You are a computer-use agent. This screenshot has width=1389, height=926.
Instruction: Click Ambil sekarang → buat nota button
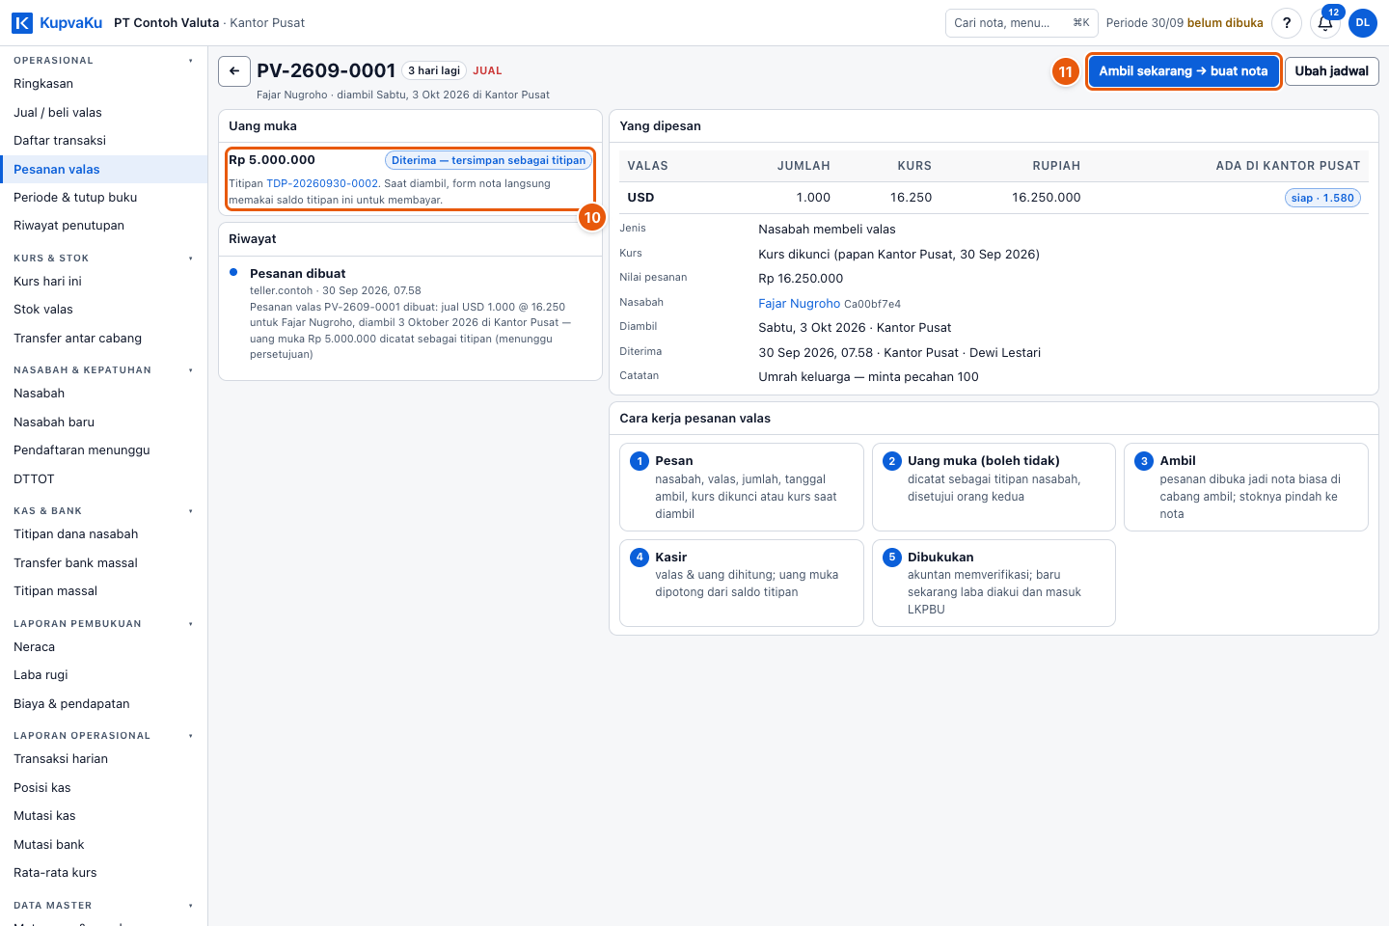pyautogui.click(x=1184, y=71)
